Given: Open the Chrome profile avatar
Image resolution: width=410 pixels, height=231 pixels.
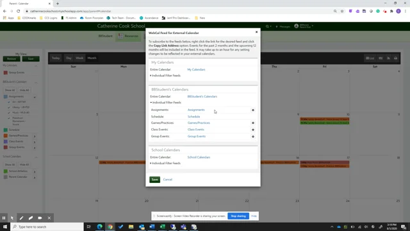Looking at the screenshot, I should tap(398, 12).
